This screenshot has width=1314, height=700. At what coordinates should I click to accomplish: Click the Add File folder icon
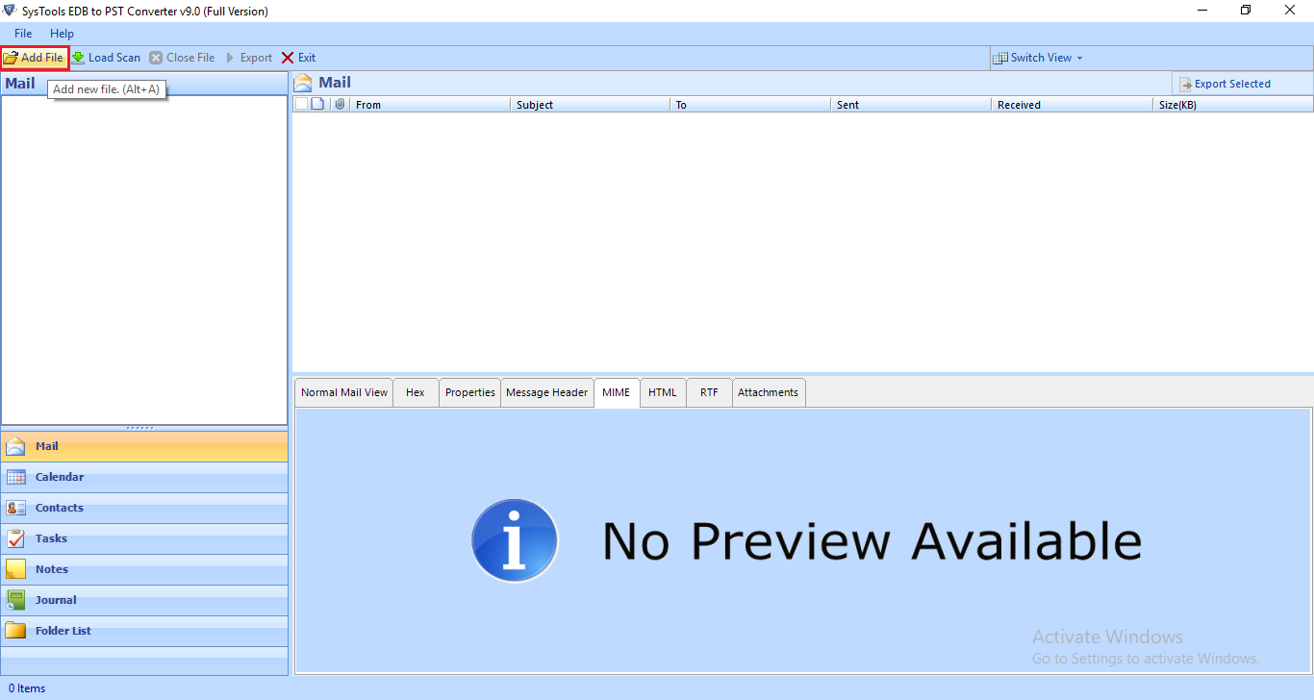click(x=11, y=58)
